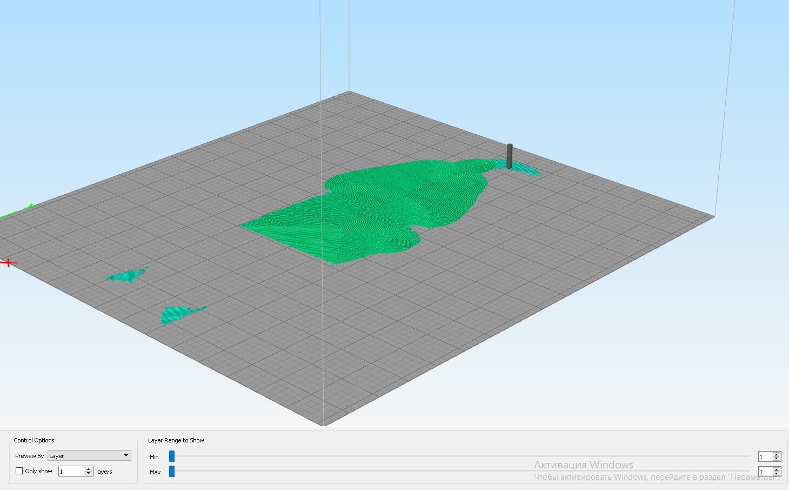Click the red X axis origin marker

point(8,263)
